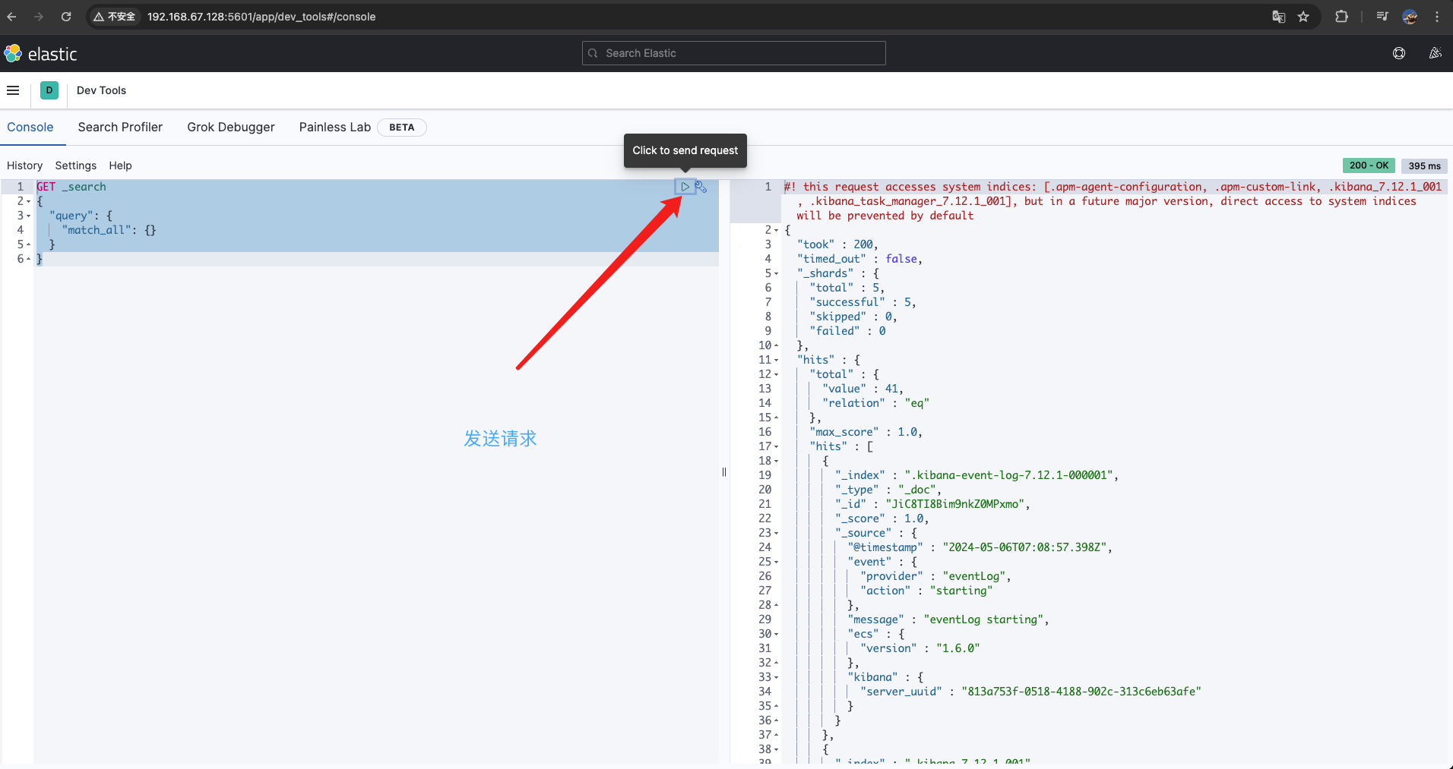Switch to the Search Profiler tab
Image resolution: width=1453 pixels, height=769 pixels.
(x=120, y=128)
